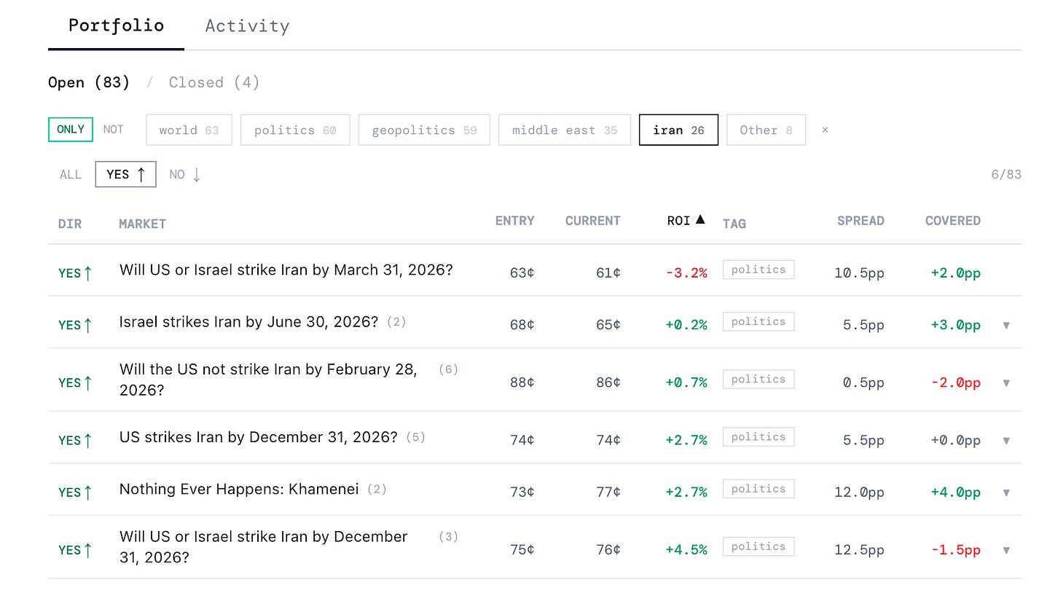The width and height of the screenshot is (1061, 593).
Task: Sort by the MARKET column header
Action: (142, 224)
